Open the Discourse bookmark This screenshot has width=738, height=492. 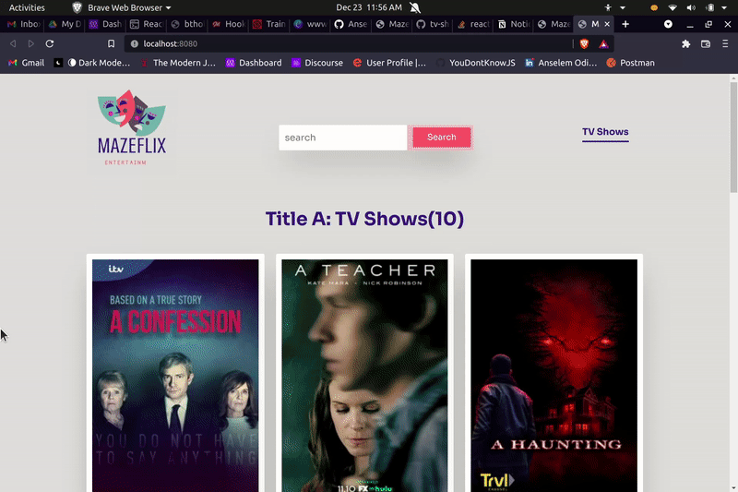pyautogui.click(x=317, y=63)
